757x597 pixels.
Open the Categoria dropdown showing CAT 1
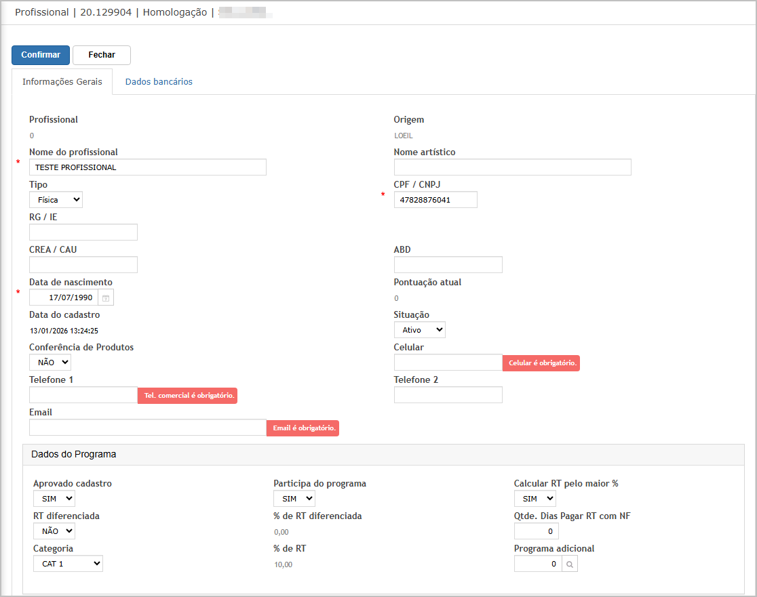[x=68, y=564]
